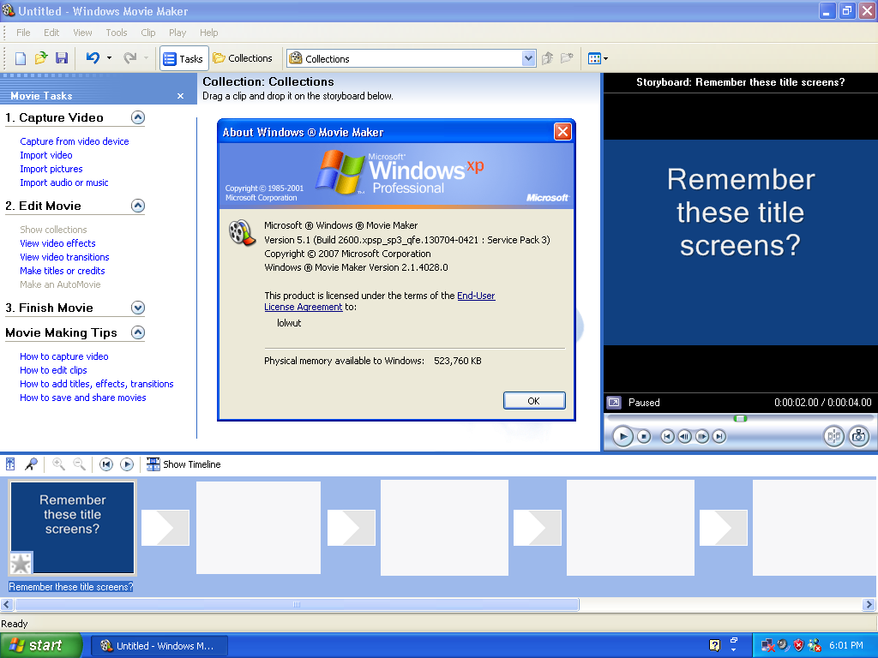Screen dimensions: 878x658
Task: Click Import video link
Action: point(46,156)
